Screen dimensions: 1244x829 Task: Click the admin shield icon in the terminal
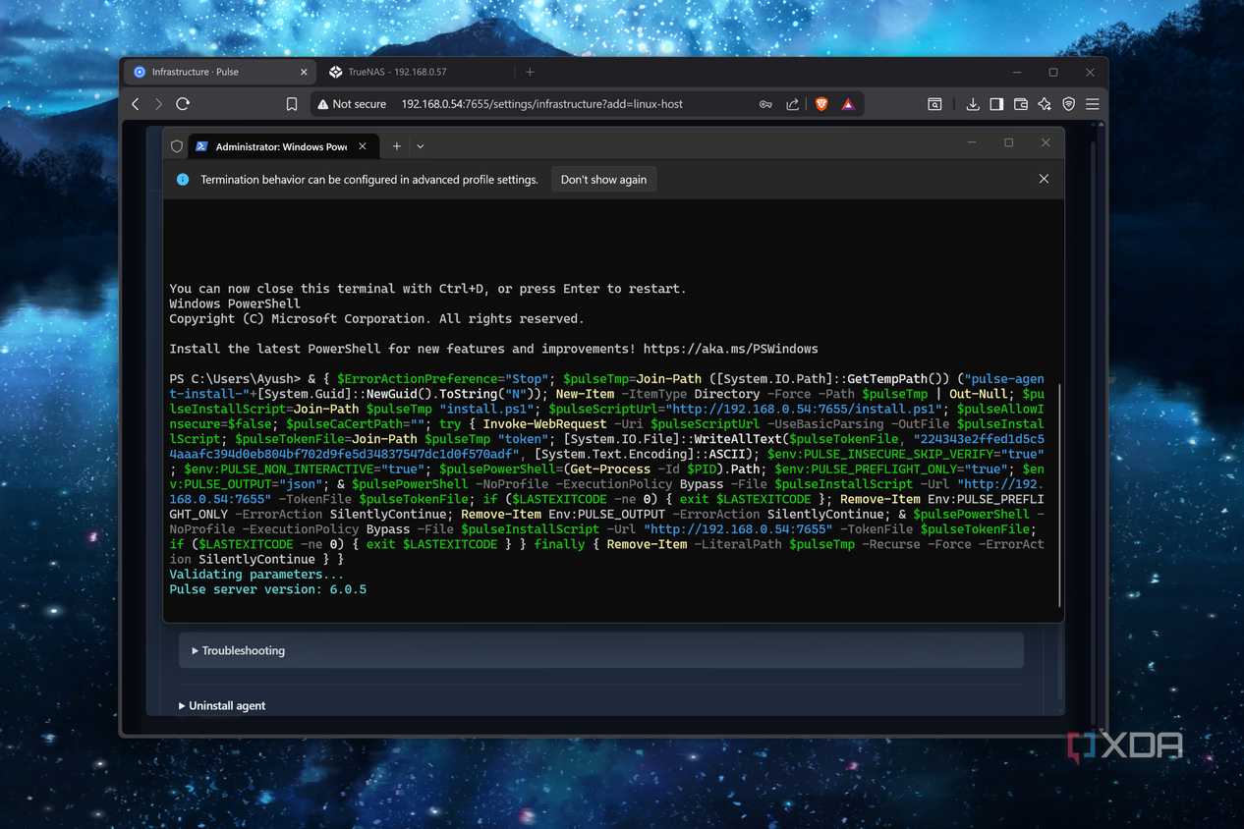[x=177, y=146]
